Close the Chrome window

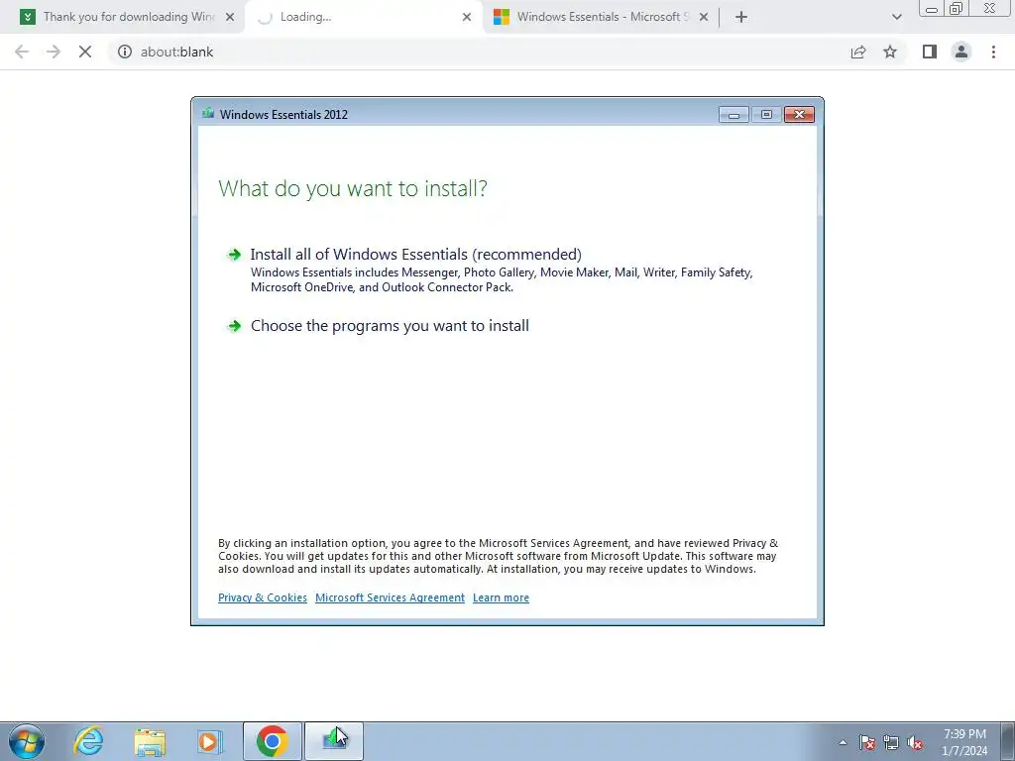[x=990, y=8]
